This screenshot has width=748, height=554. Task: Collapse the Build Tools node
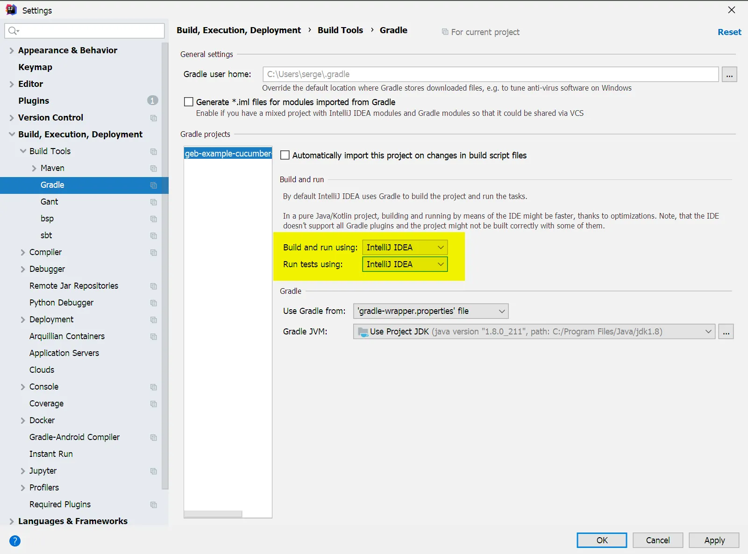pos(23,151)
